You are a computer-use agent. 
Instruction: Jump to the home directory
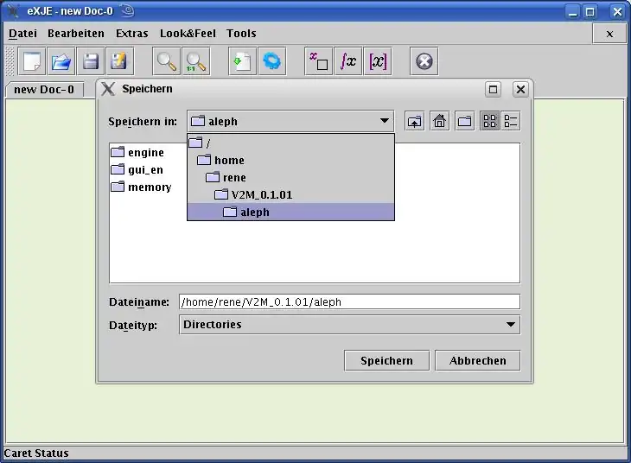coord(440,122)
